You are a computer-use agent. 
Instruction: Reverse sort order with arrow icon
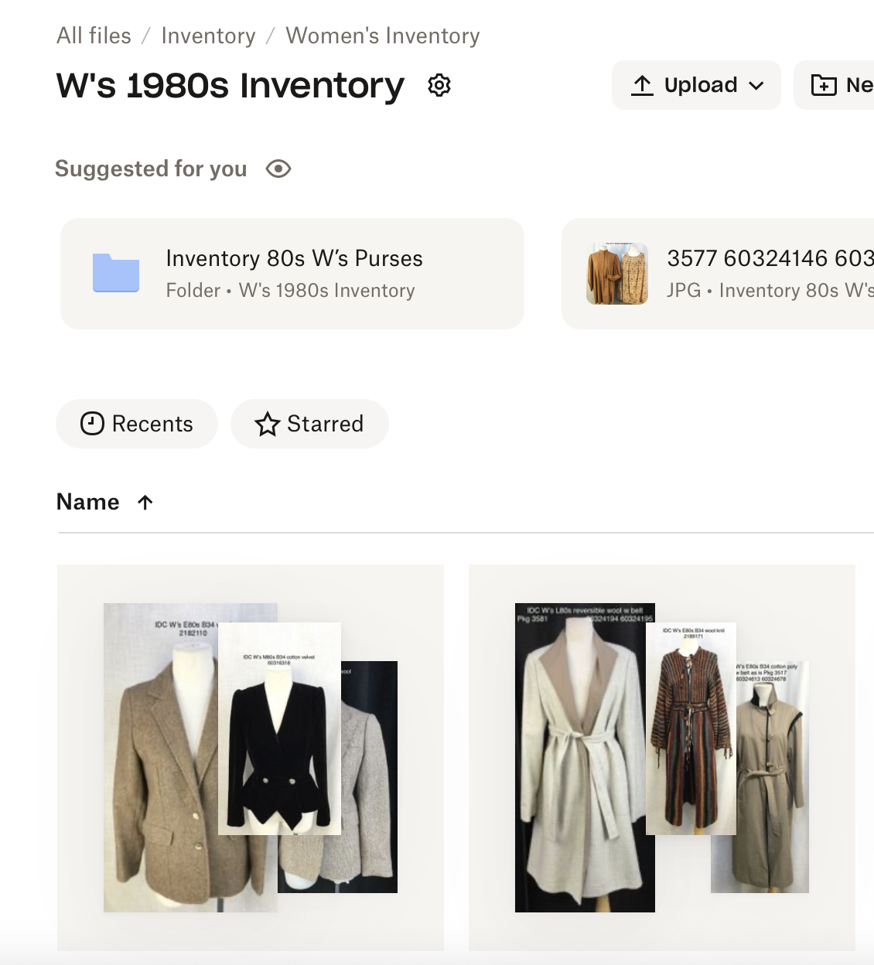tap(145, 502)
